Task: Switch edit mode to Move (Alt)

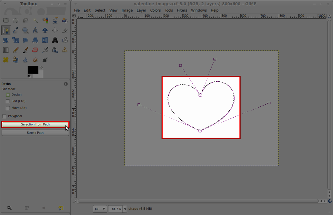Action: click(7, 108)
